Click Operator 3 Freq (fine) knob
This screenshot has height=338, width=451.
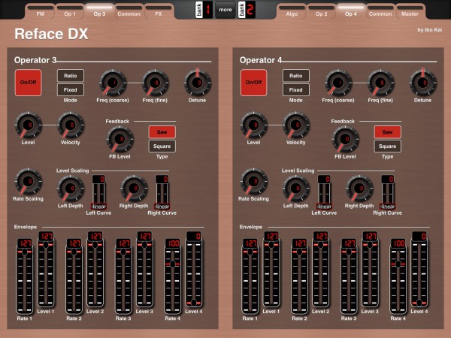[155, 83]
